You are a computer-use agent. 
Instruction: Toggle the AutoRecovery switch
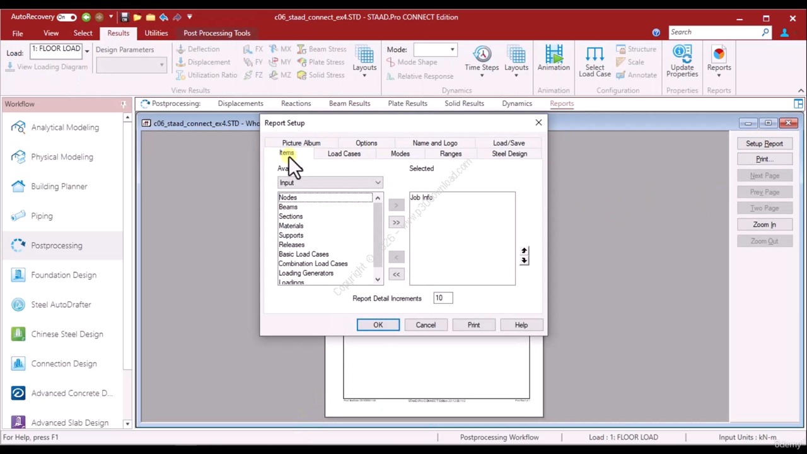click(66, 17)
